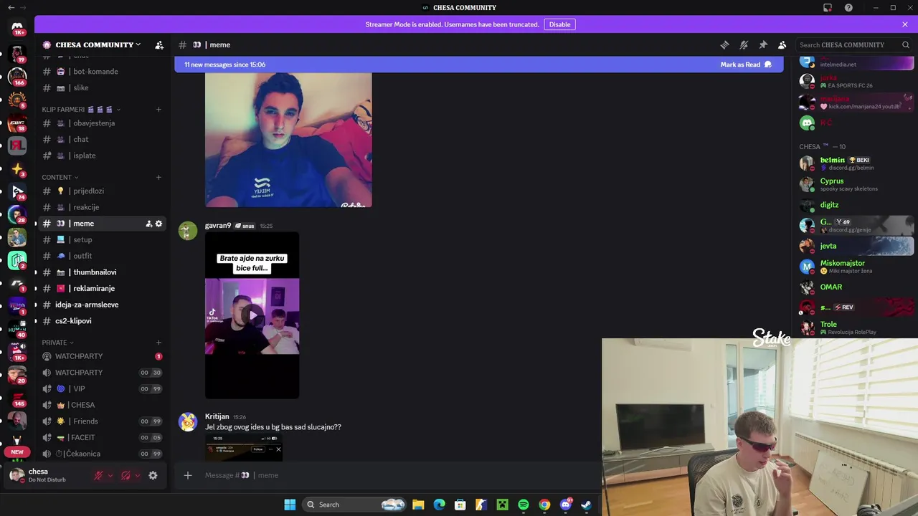The width and height of the screenshot is (918, 516).
Task: Open Steam from taskbar
Action: 586,505
